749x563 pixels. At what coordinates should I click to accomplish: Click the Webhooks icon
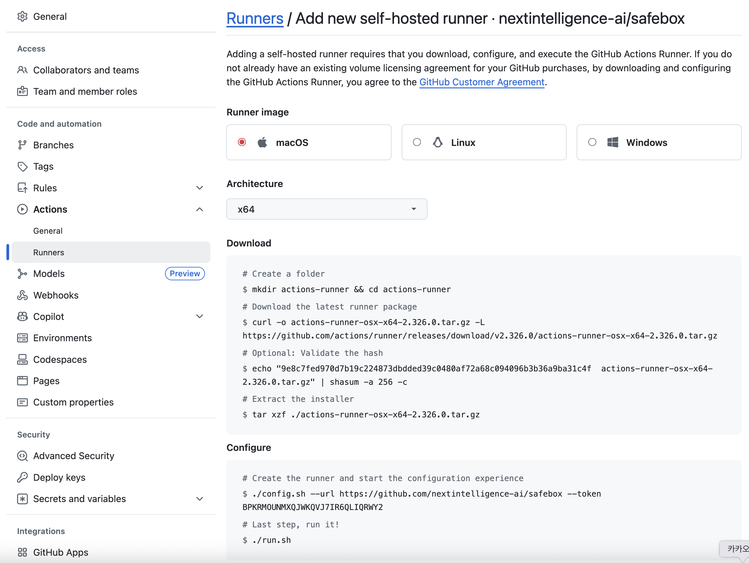(x=22, y=295)
